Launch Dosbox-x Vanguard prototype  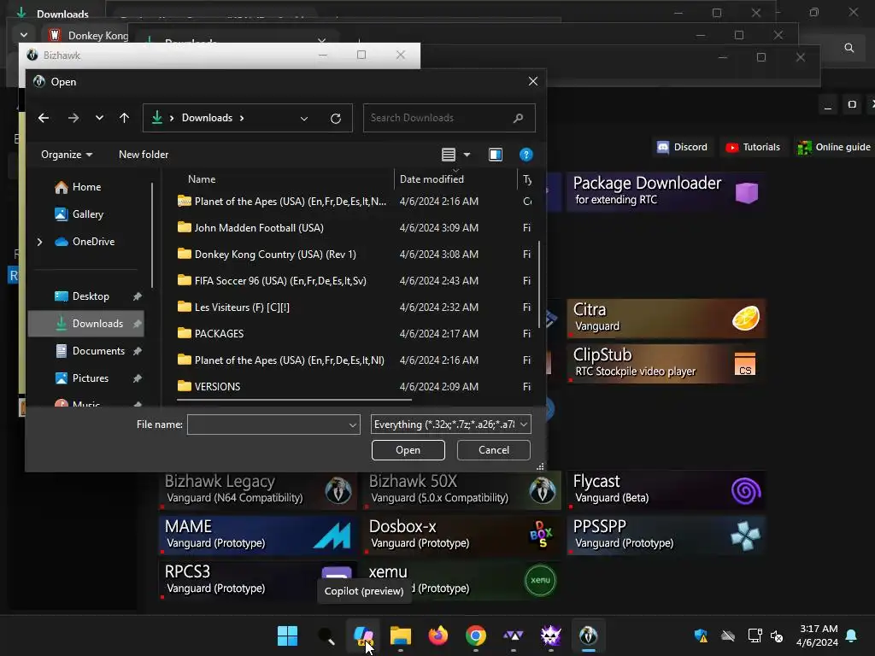(x=462, y=536)
